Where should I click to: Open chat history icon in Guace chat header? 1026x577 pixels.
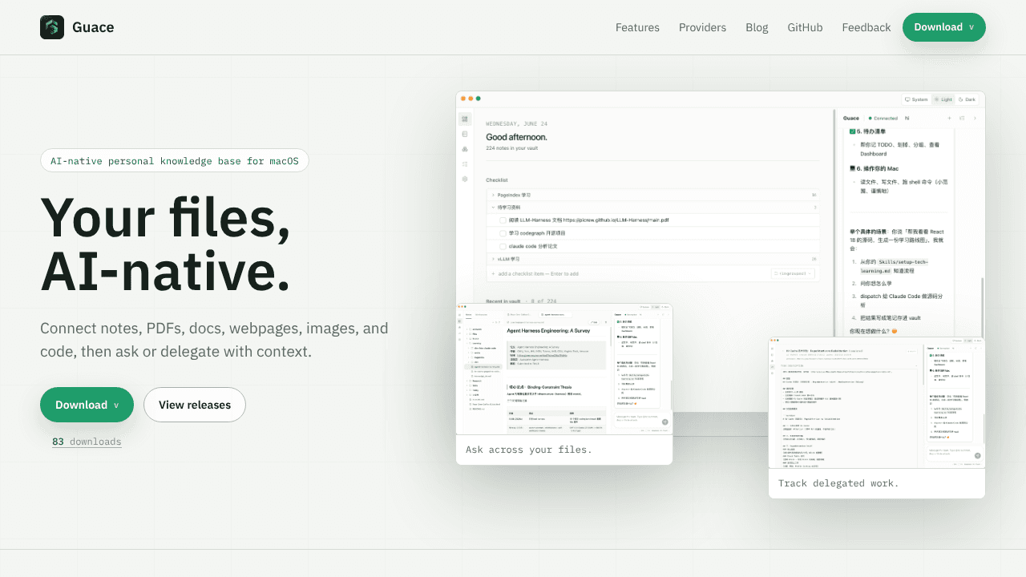coord(962,118)
